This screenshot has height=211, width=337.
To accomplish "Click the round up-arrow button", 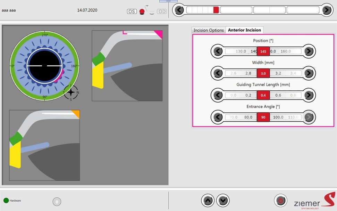I will pyautogui.click(x=208, y=201).
